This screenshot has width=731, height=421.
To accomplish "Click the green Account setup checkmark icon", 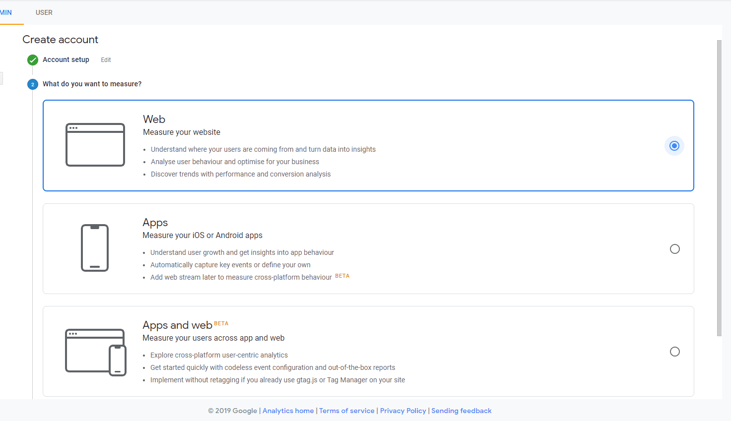I will [33, 60].
